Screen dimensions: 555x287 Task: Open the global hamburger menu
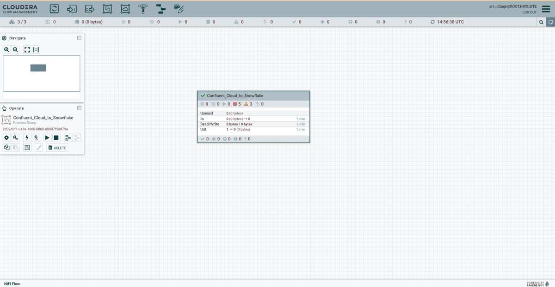(546, 9)
